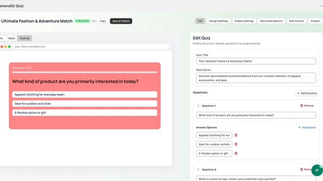Open Display Settings tab

[244, 21]
